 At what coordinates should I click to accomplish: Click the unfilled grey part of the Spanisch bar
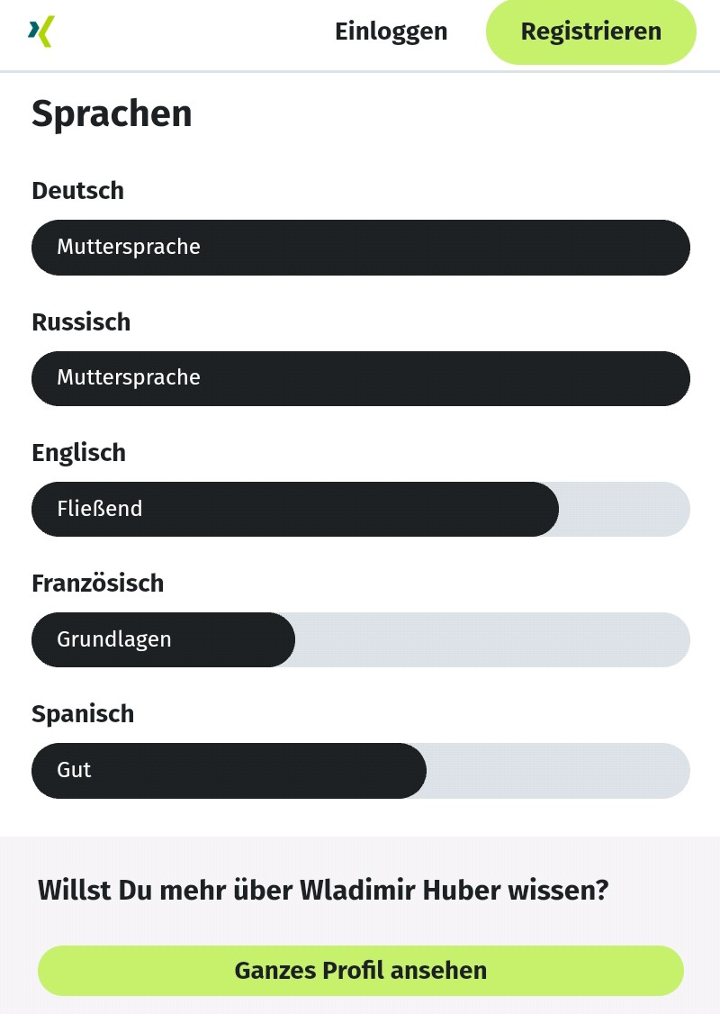click(x=558, y=770)
